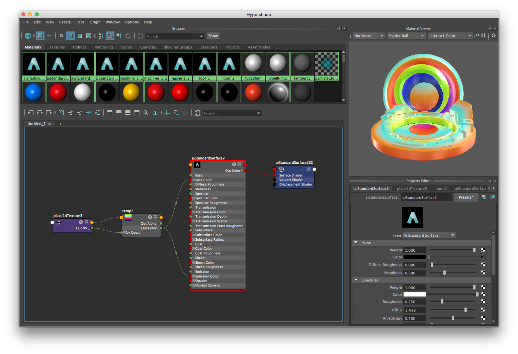Image resolution: width=518 pixels, height=354 pixels.
Task: Collapse the Base section
Action: (356, 243)
